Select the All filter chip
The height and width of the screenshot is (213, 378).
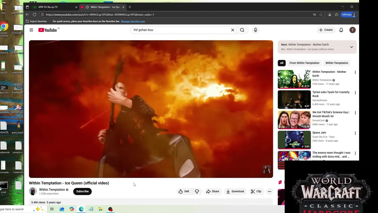tap(282, 63)
